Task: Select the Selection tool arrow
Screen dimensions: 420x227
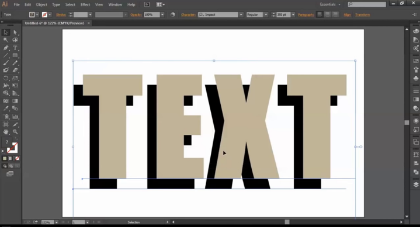Action: pos(6,33)
